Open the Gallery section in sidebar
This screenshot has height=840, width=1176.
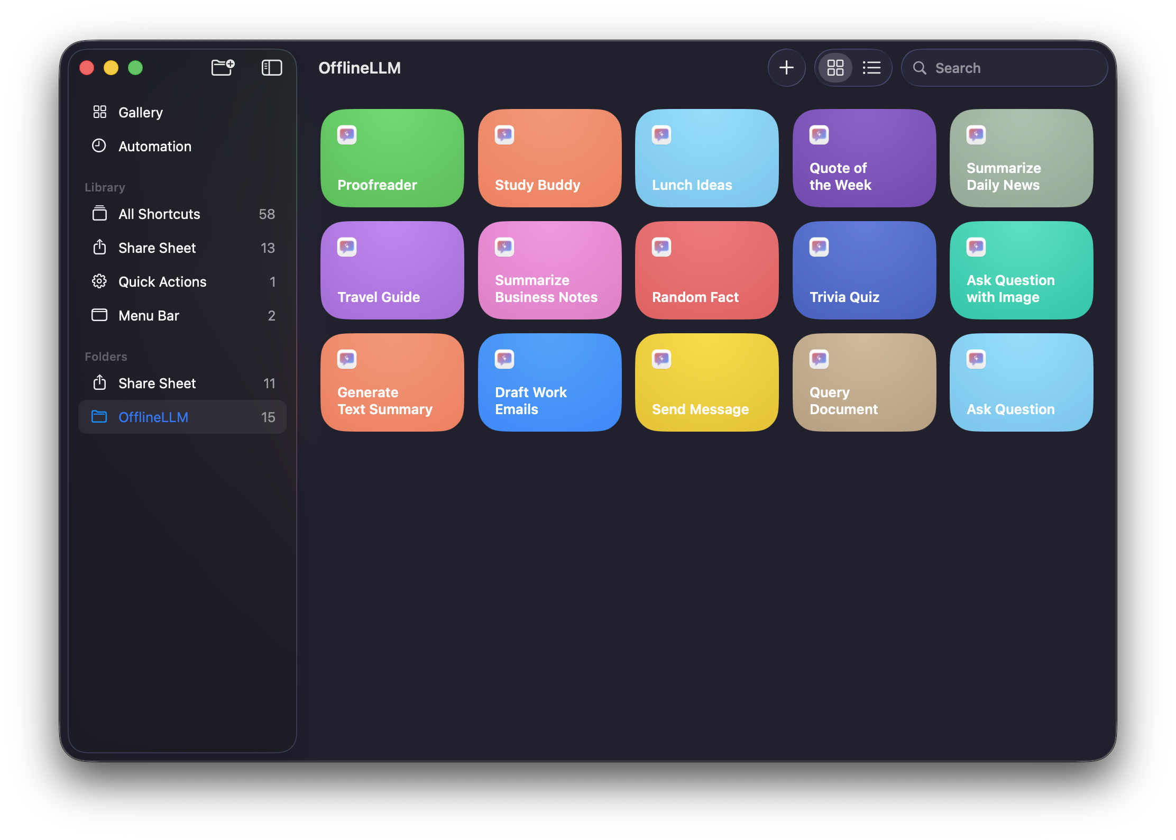click(140, 112)
